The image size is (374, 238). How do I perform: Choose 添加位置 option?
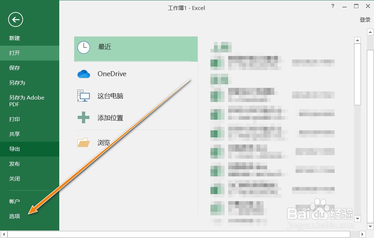tap(136, 118)
